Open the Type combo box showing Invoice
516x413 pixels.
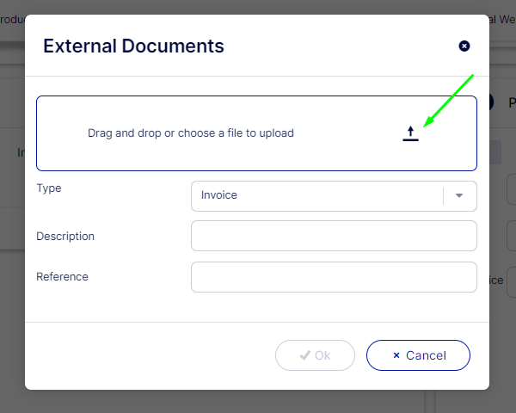click(x=318, y=195)
